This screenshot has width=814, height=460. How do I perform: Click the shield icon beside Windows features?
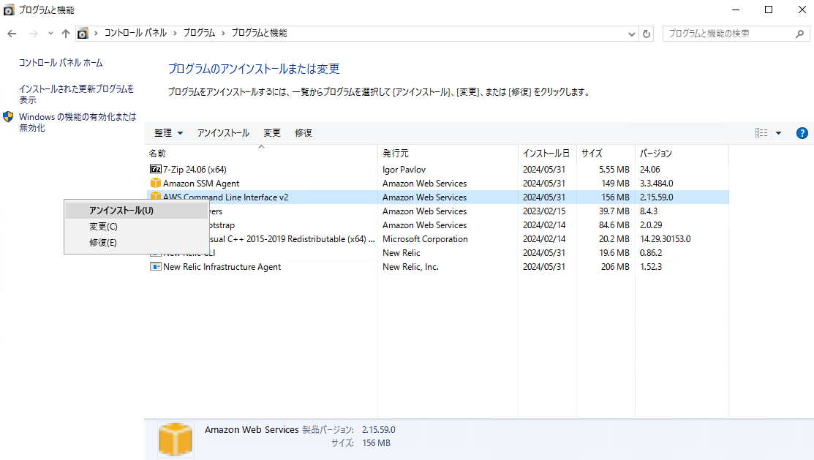pos(8,117)
